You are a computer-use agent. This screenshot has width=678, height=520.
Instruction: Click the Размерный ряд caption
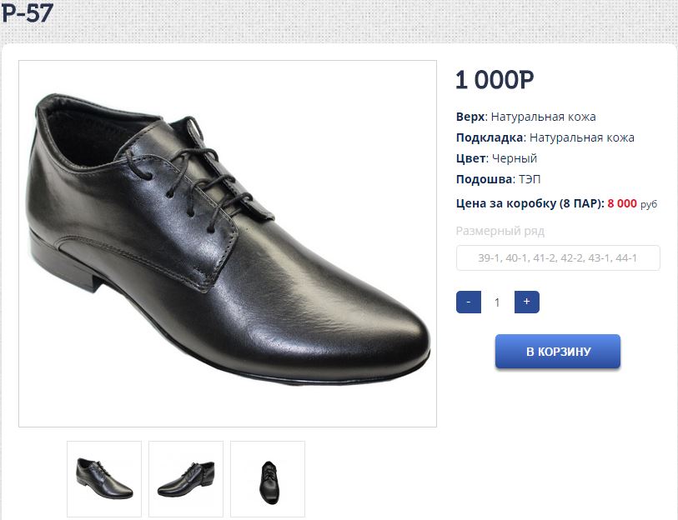point(500,231)
